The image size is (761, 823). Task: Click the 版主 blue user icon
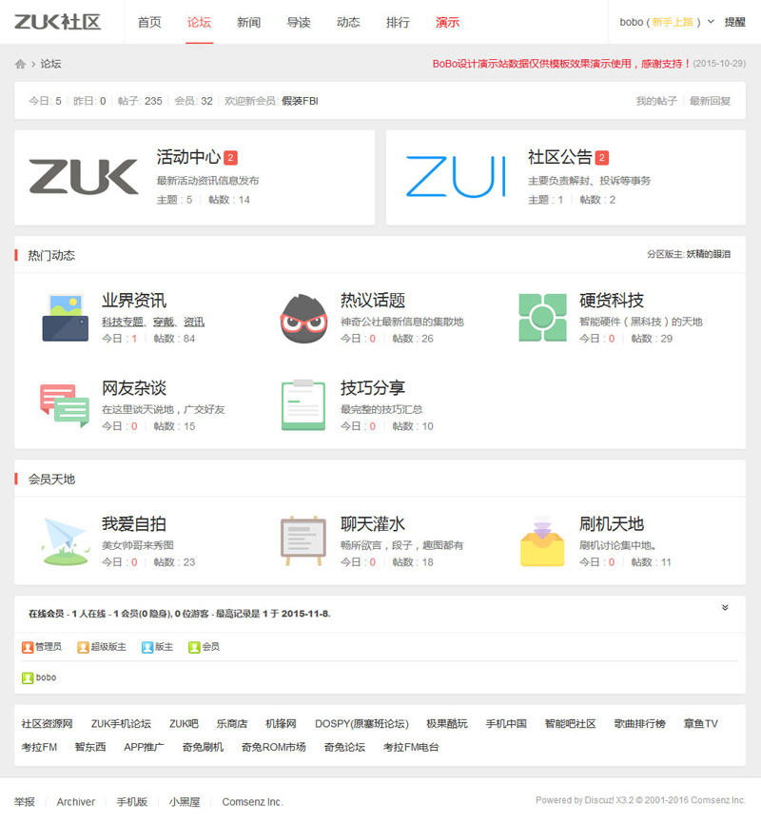(147, 647)
